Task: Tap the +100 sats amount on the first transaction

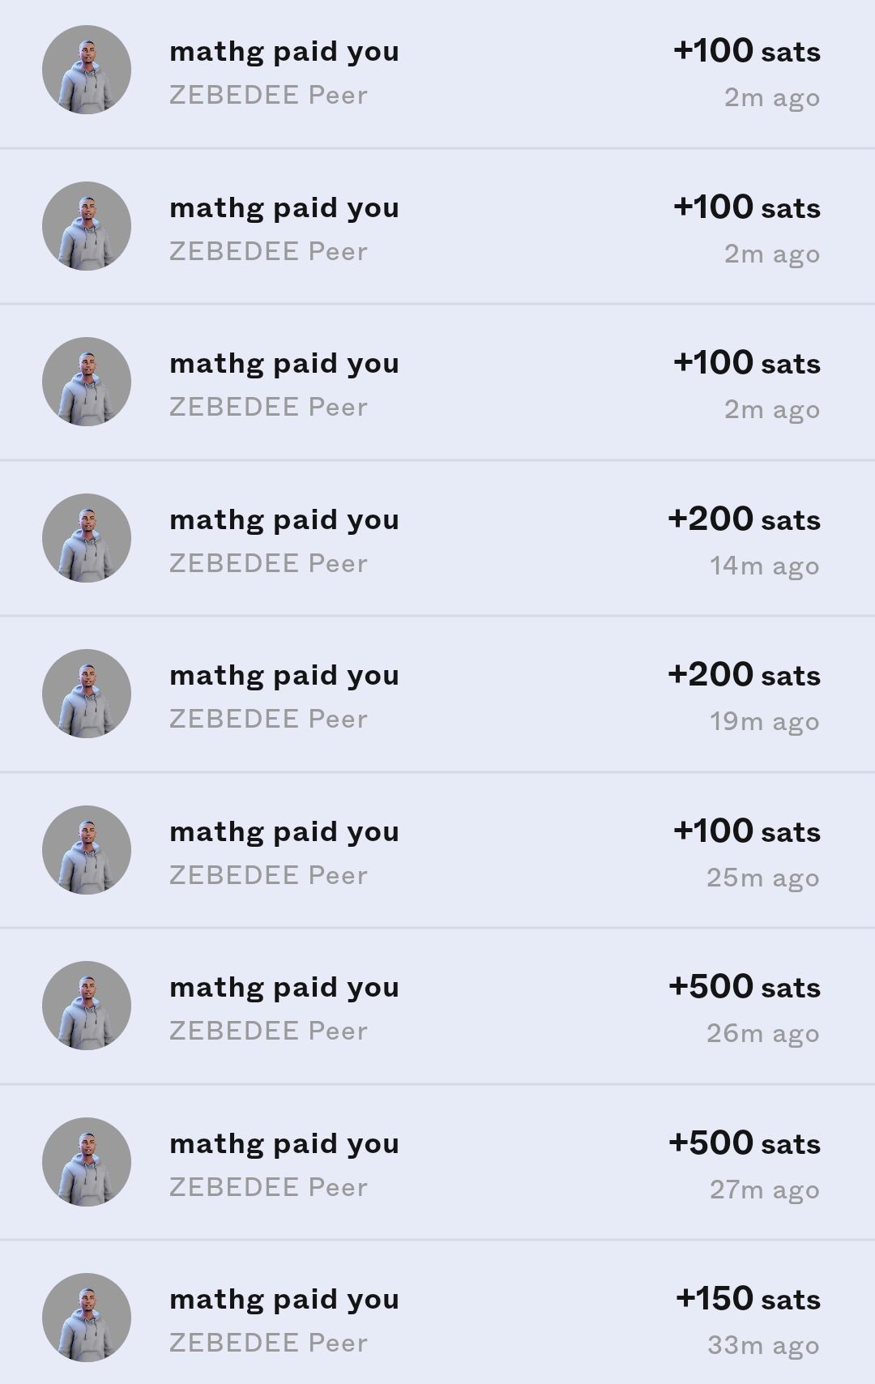Action: pos(747,51)
